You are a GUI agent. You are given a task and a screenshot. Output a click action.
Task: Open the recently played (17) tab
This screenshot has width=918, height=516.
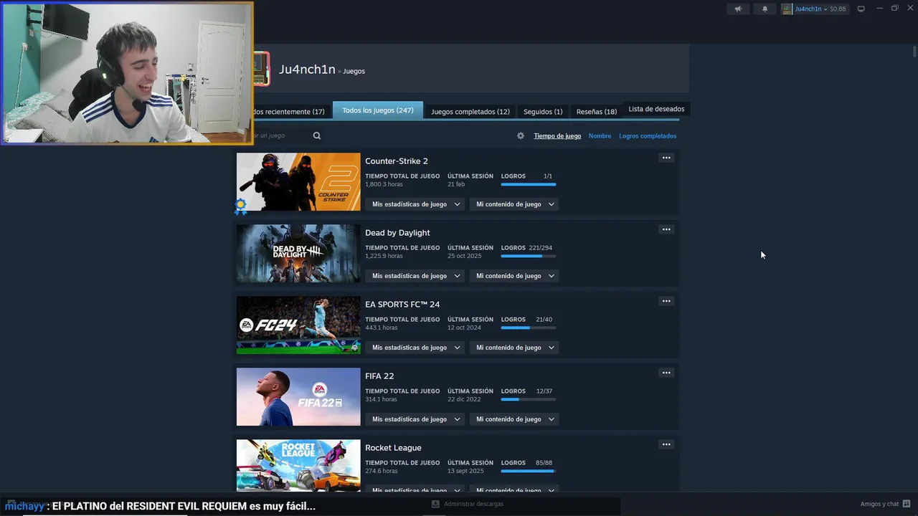click(291, 111)
